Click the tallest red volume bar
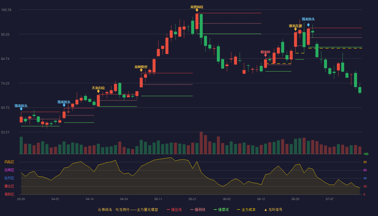The height and width of the screenshot is (216, 378). click(201, 143)
